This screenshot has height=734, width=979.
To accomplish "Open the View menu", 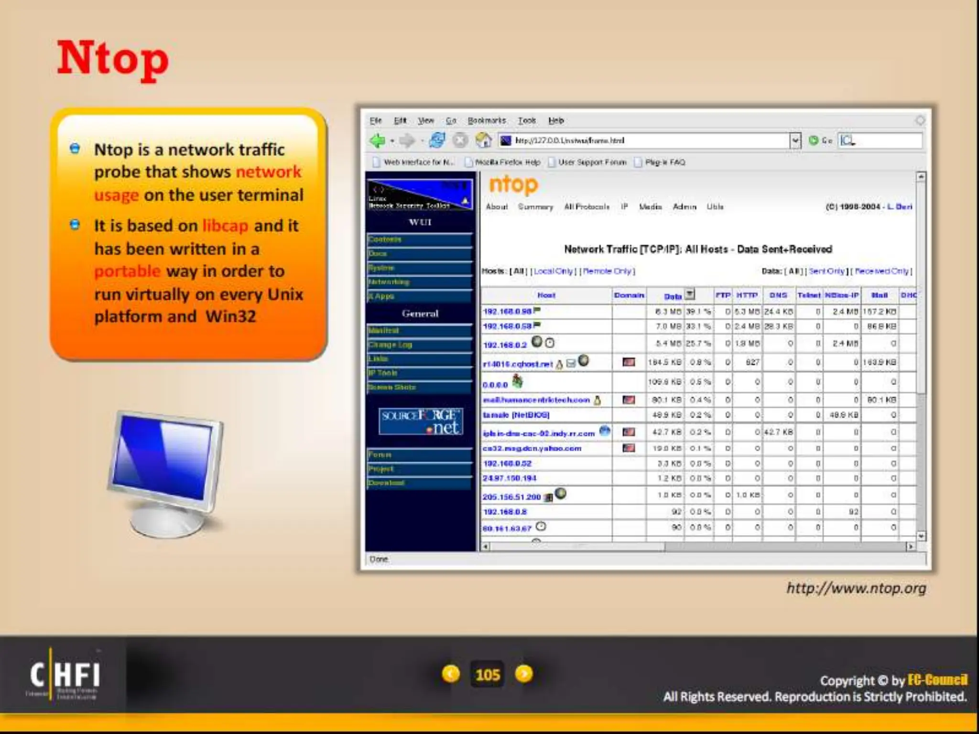I will click(x=425, y=120).
